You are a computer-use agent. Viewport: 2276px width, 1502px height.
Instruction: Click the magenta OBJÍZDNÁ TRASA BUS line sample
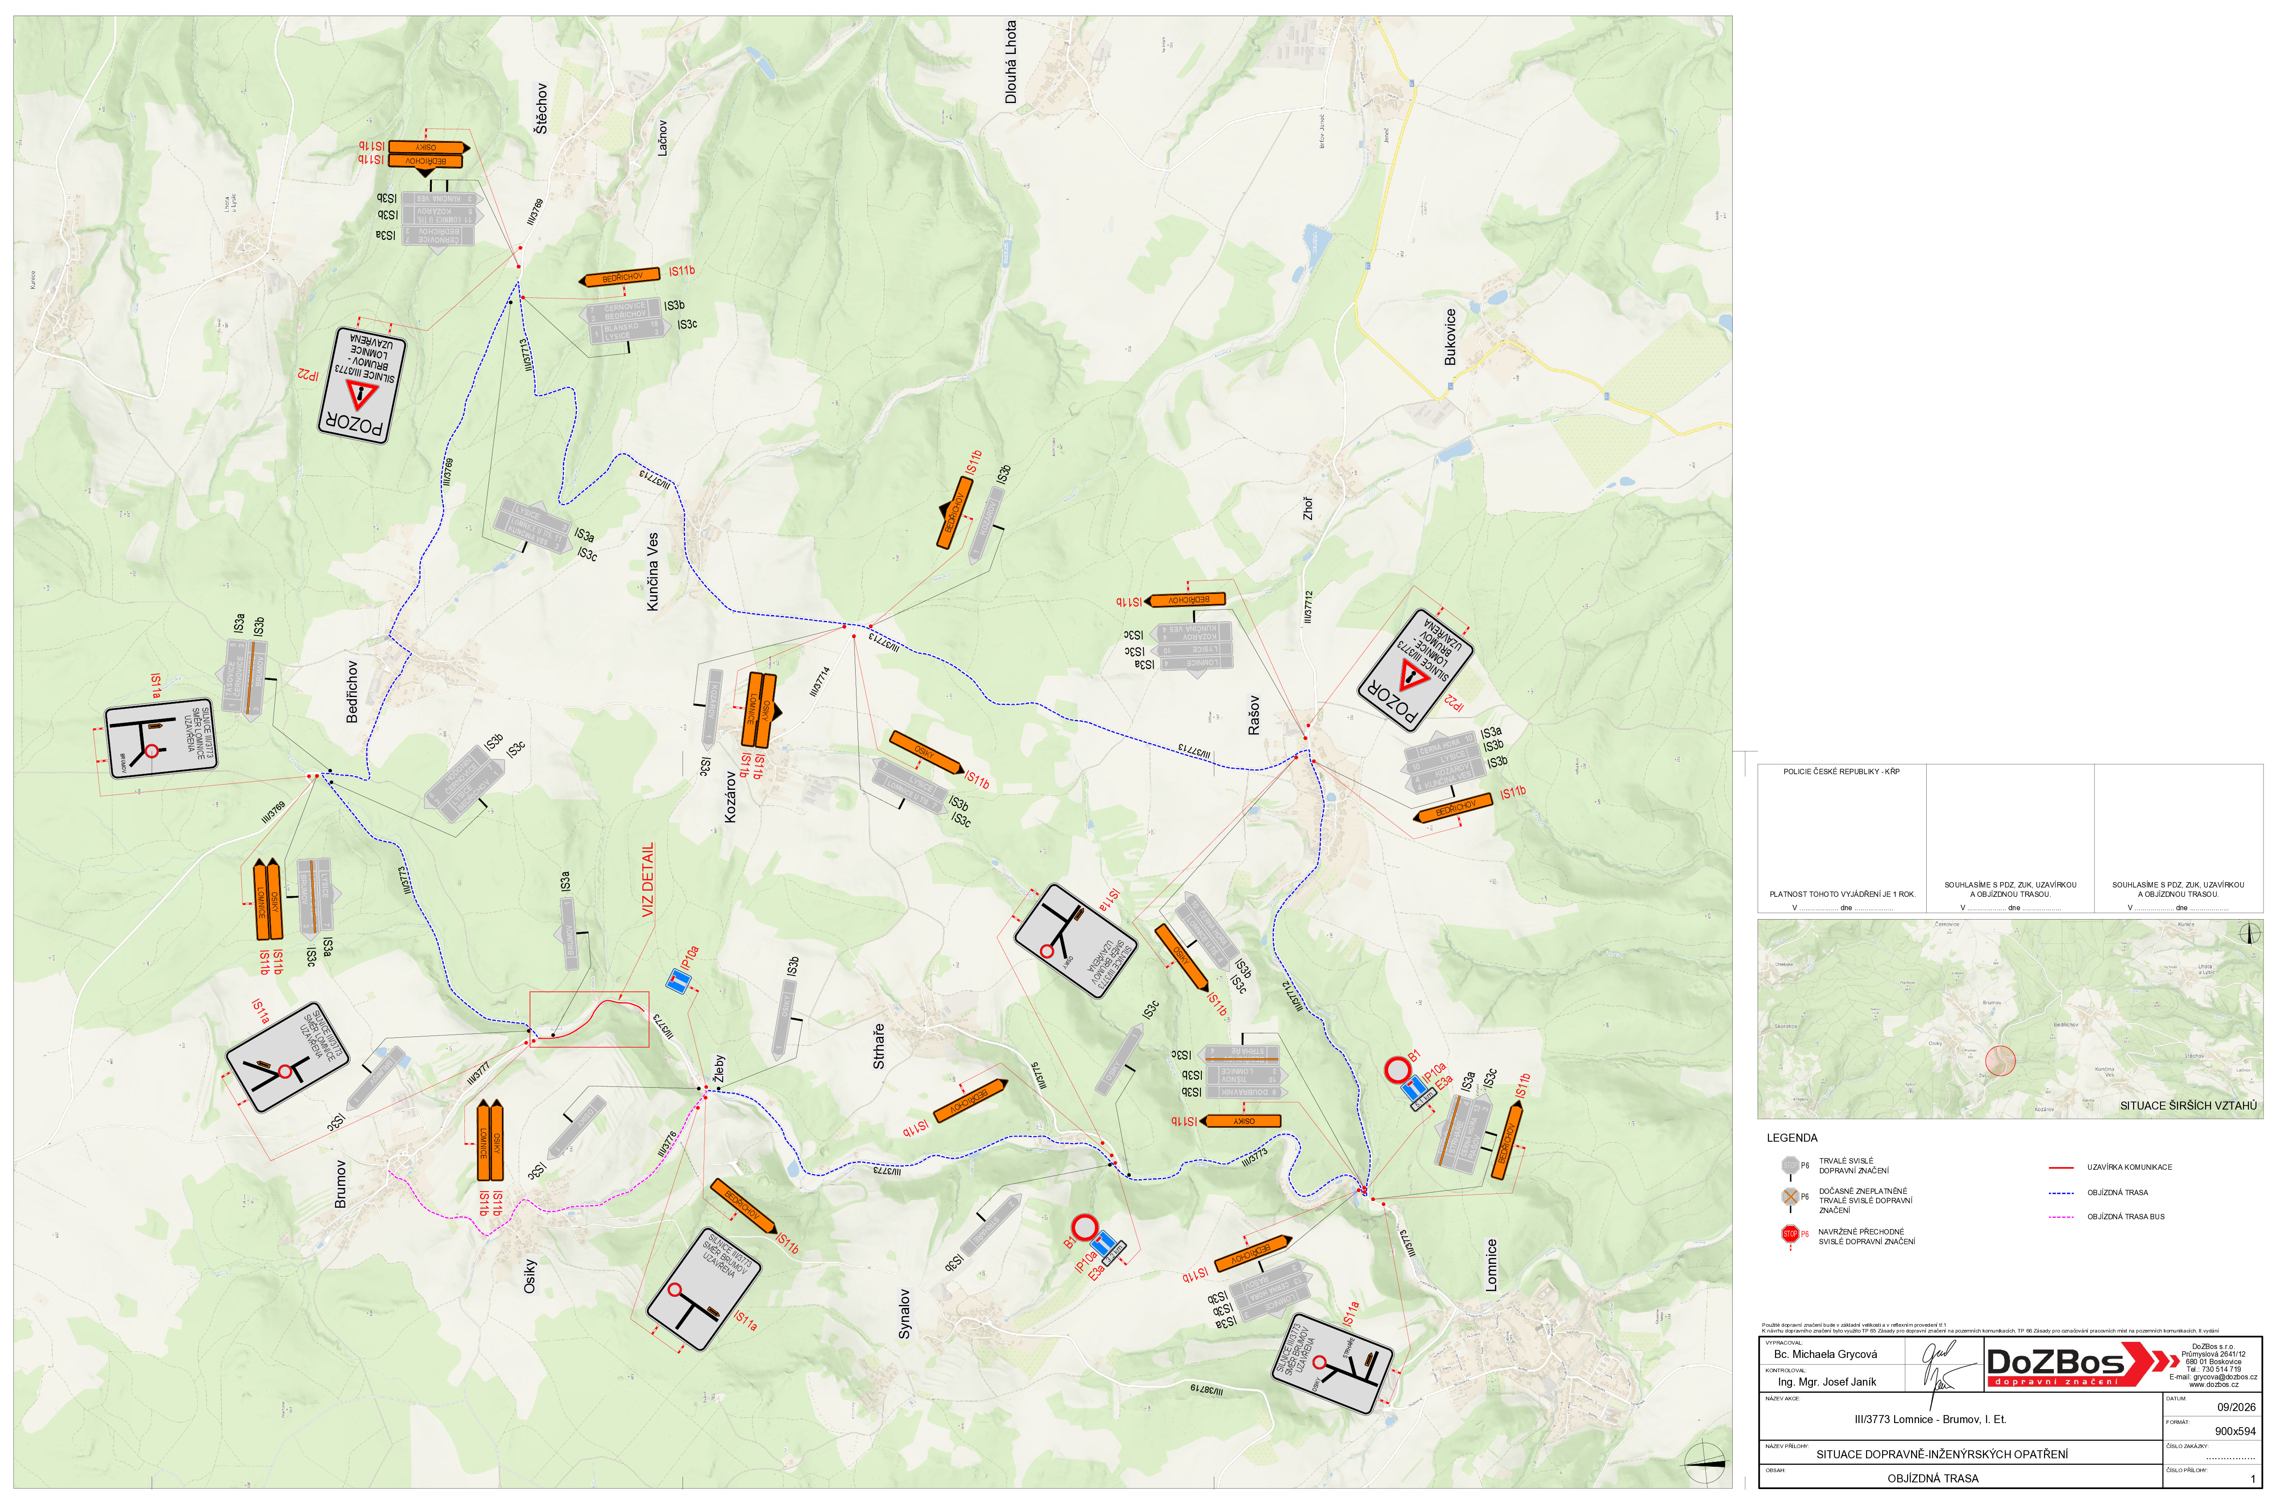click(x=2061, y=1217)
